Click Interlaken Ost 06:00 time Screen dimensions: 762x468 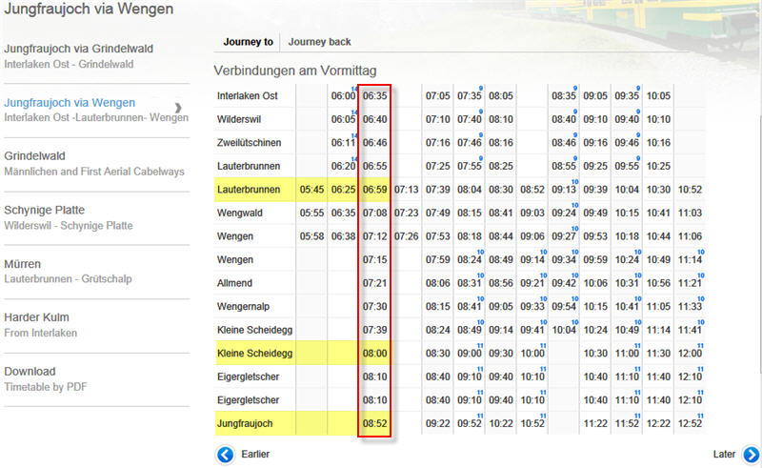click(x=343, y=96)
